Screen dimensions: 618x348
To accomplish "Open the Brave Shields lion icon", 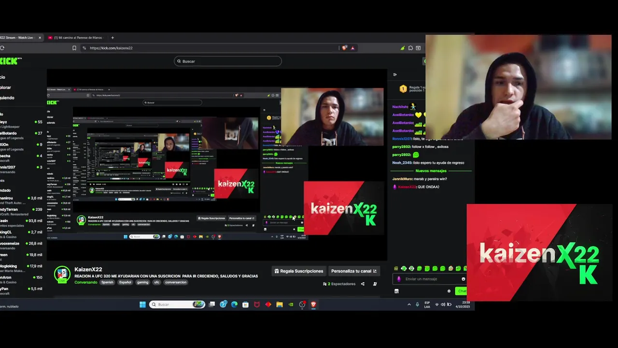I will pyautogui.click(x=344, y=48).
